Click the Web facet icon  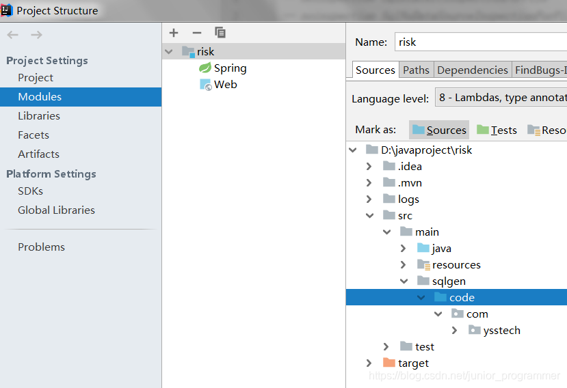205,85
